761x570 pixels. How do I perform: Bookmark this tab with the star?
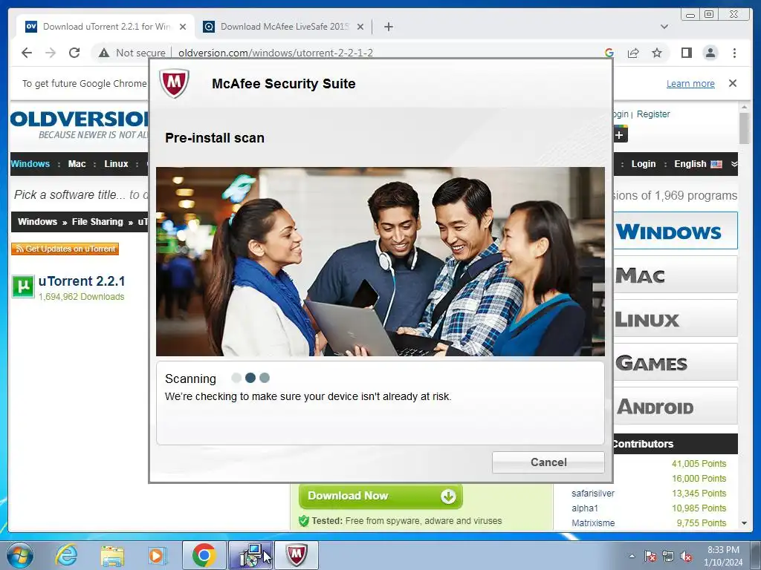pos(657,53)
